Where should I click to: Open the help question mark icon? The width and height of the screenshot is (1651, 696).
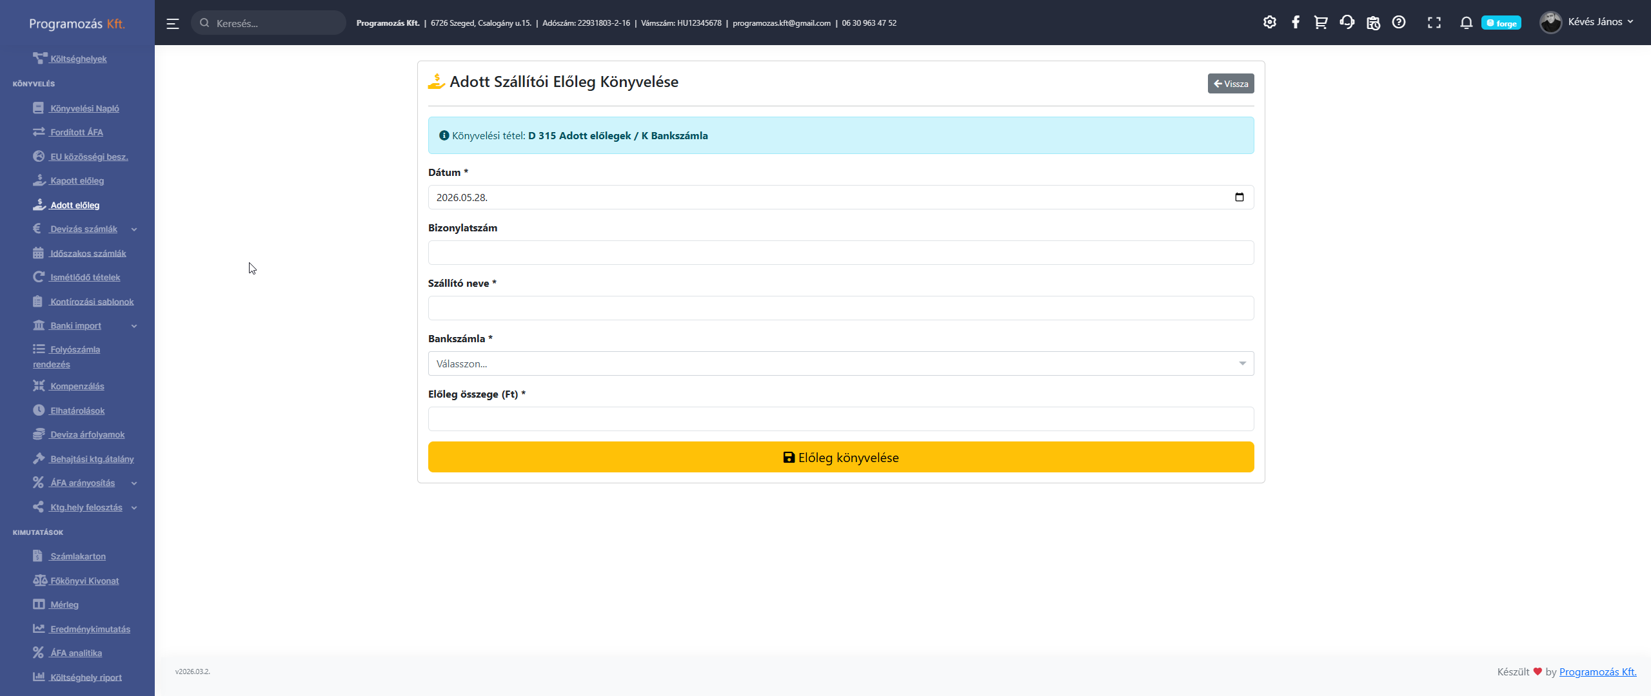1398,23
